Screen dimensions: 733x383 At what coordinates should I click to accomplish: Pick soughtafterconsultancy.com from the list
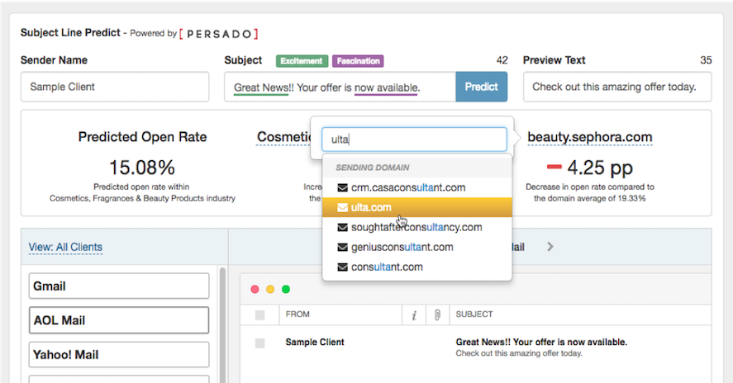click(x=417, y=228)
